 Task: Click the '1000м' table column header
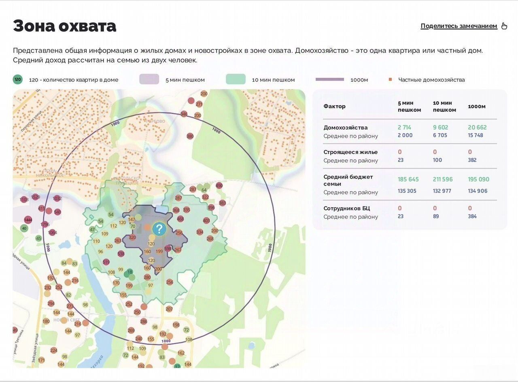[476, 106]
